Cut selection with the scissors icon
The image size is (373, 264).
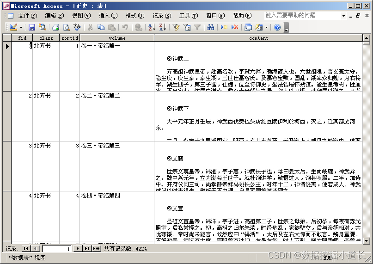tap(90, 27)
